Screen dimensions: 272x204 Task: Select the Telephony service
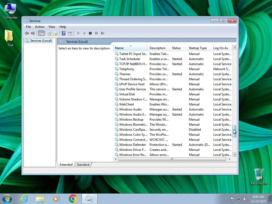click(x=173, y=69)
